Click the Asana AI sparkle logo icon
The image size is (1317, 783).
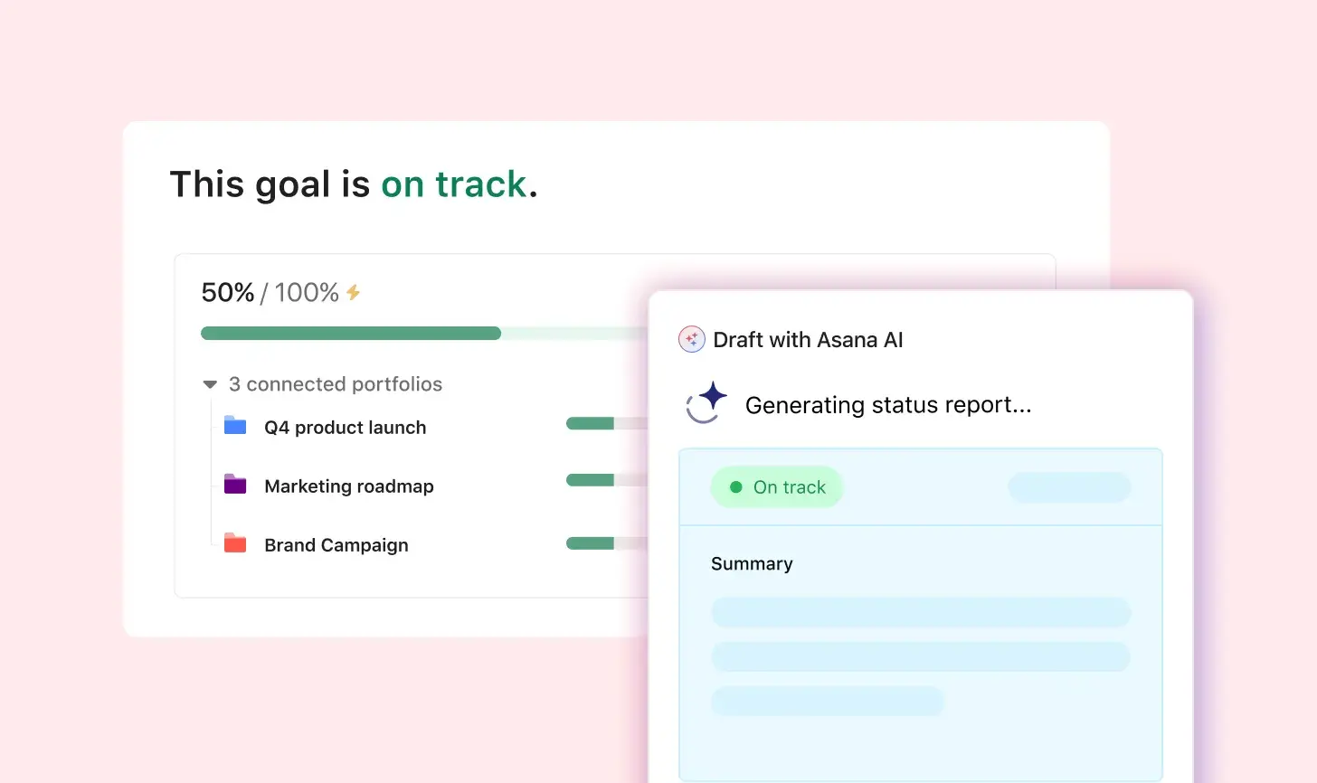692,339
